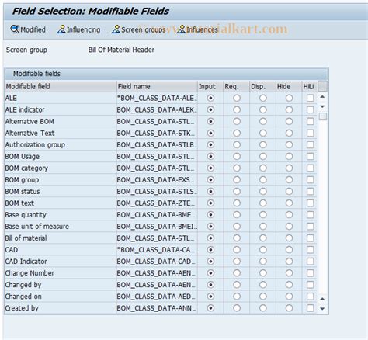Set CAD row to Display

(263, 250)
